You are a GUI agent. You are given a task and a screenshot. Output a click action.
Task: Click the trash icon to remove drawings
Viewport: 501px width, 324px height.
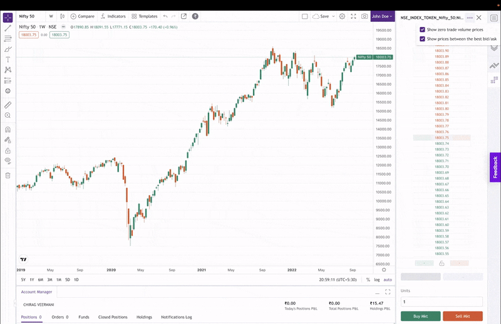pos(8,175)
